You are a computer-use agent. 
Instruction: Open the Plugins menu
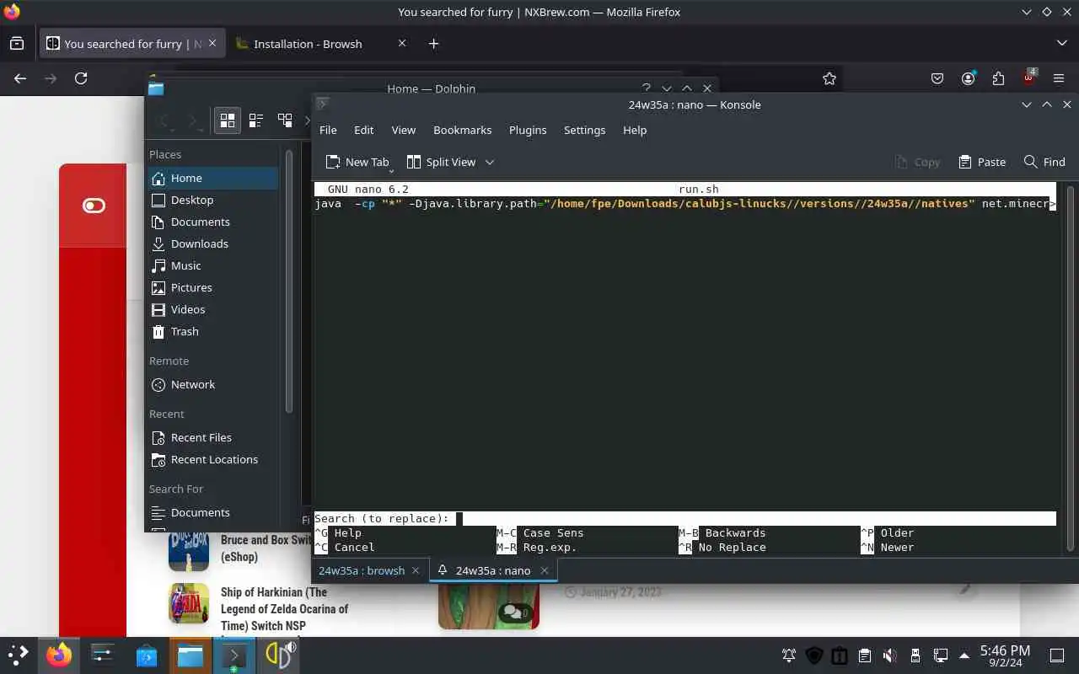coord(528,130)
